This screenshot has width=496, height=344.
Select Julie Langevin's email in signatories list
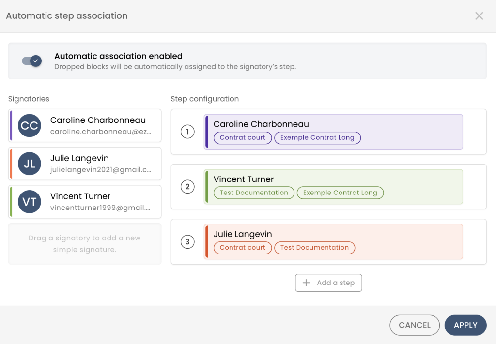coord(101,170)
